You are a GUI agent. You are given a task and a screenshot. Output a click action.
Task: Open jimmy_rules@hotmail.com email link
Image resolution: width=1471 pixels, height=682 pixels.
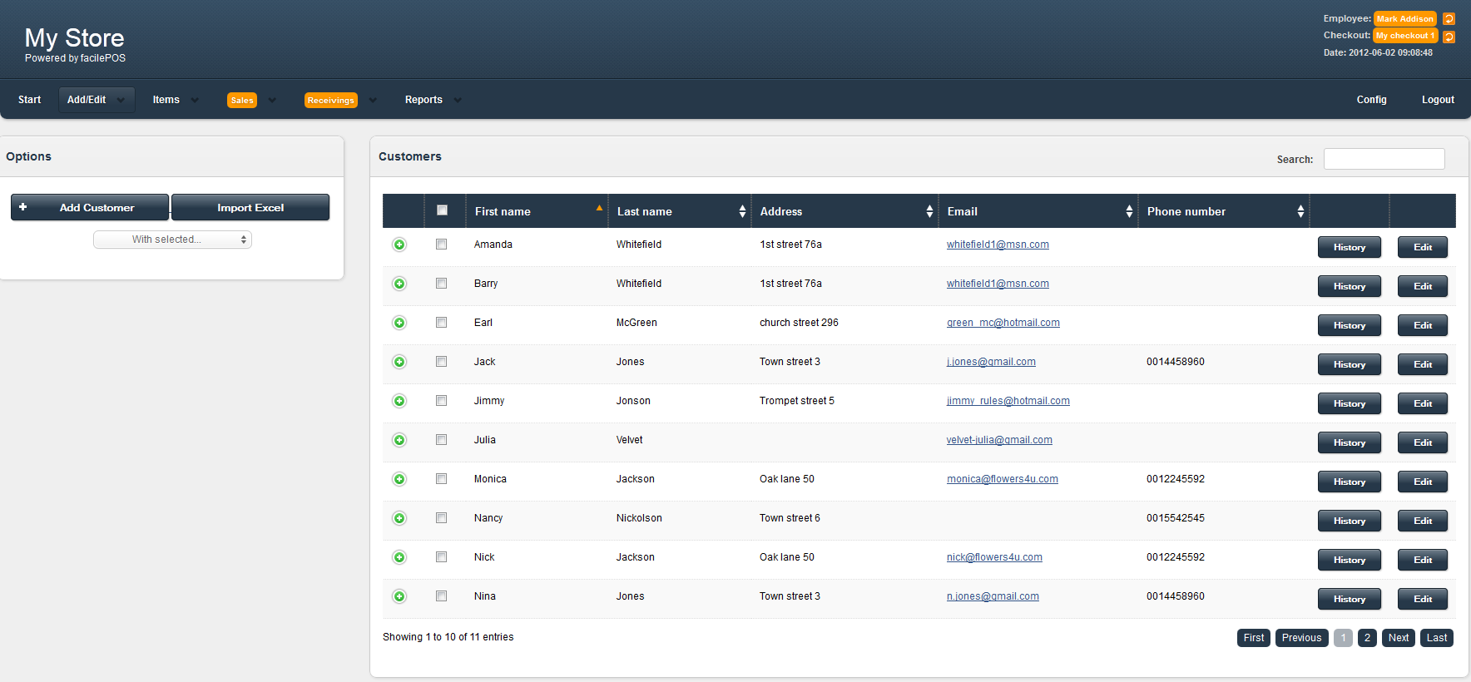tap(1008, 401)
